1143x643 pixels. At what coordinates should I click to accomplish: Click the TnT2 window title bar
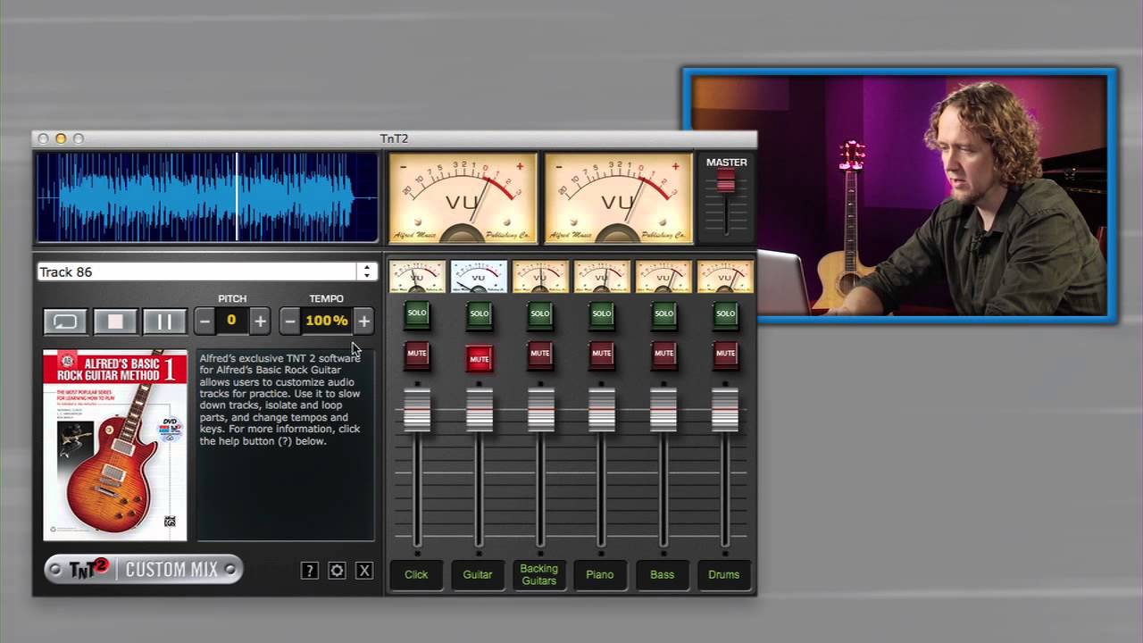click(394, 138)
